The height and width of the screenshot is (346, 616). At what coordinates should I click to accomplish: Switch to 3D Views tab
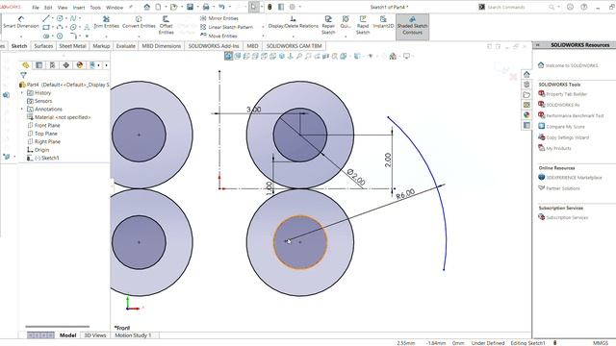95,335
